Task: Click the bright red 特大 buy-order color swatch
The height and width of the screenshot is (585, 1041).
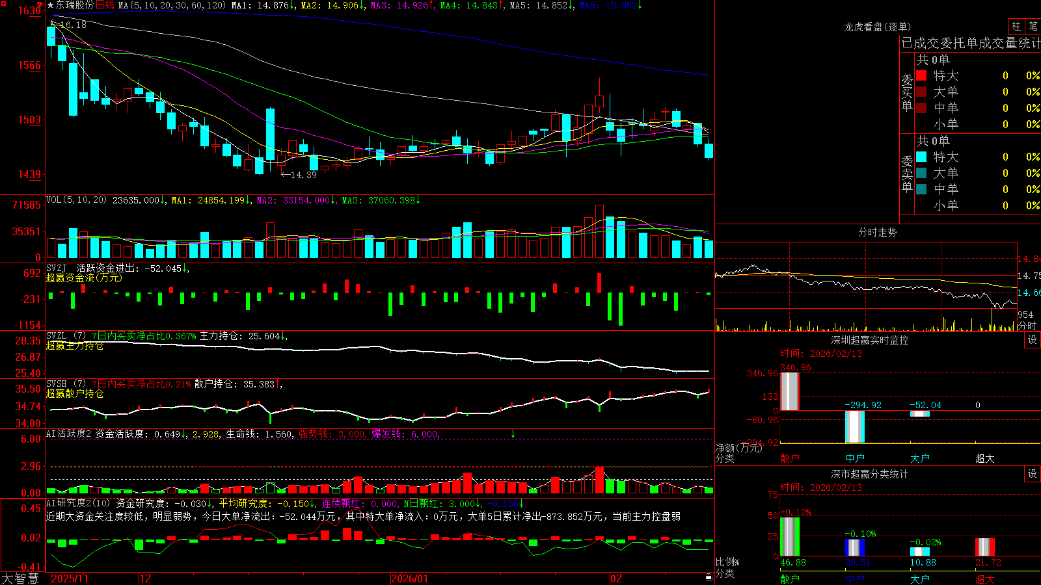Action: coord(921,75)
